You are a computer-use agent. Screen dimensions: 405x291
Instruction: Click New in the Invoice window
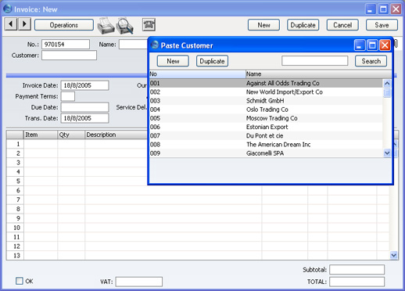(x=263, y=25)
